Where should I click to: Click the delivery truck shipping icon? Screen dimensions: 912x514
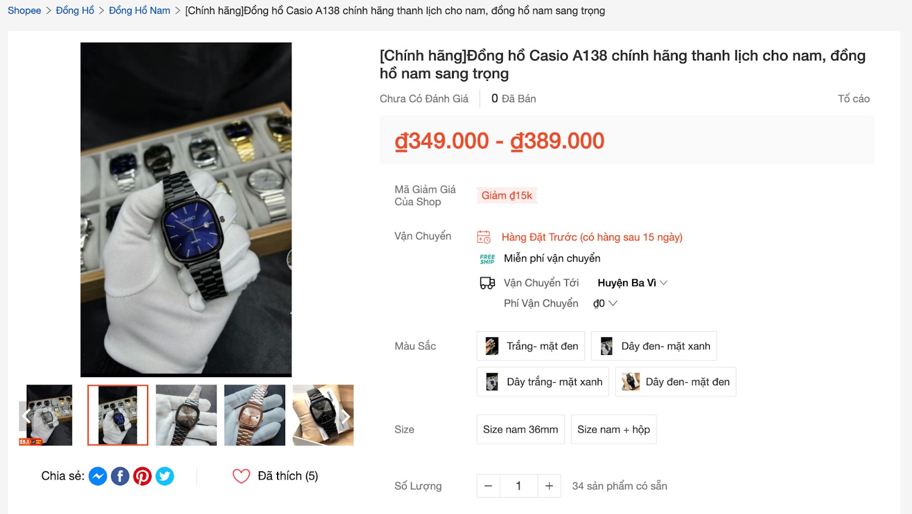click(x=487, y=282)
